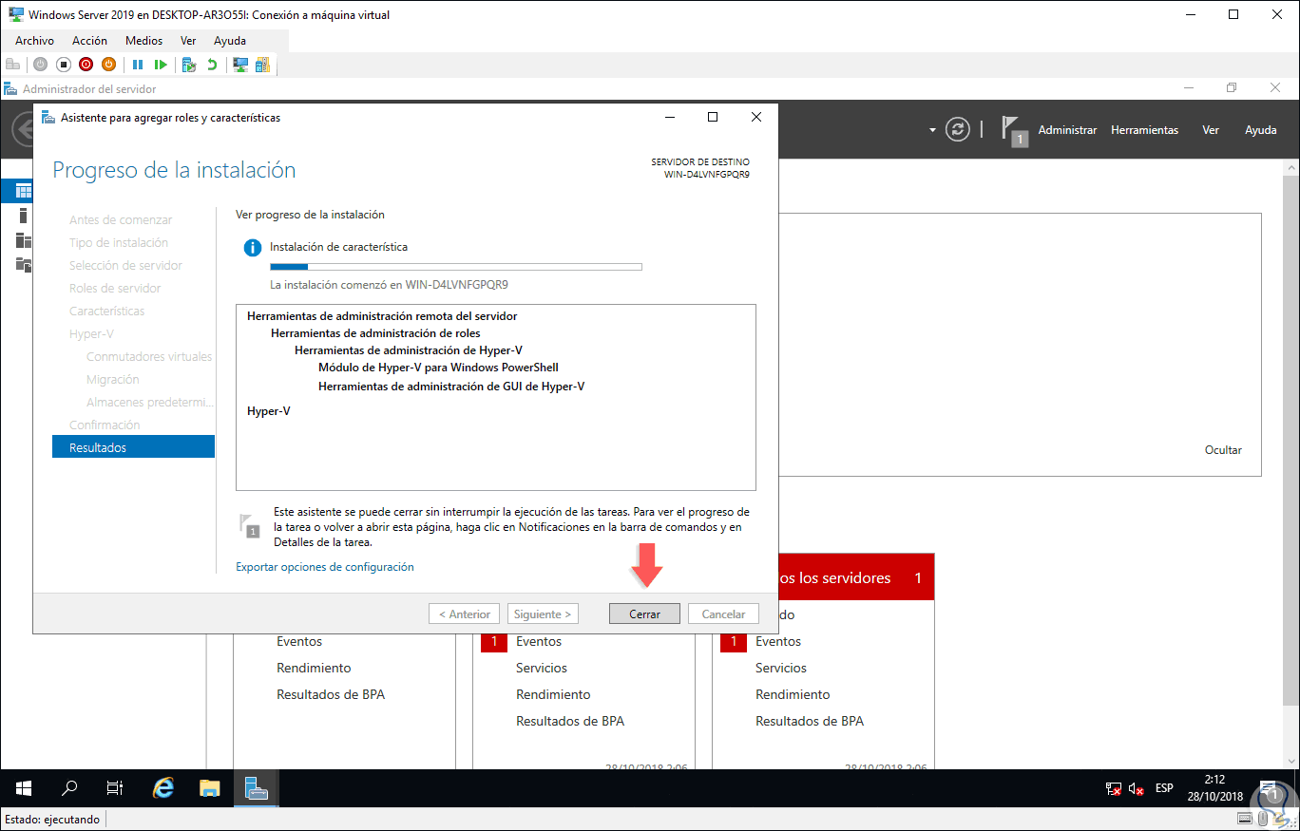
Task: Click the installation progress bar
Action: 456,267
